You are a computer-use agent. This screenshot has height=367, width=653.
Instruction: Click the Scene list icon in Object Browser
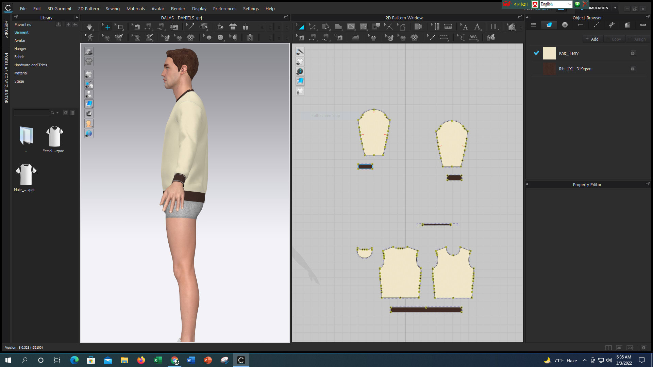(x=533, y=25)
